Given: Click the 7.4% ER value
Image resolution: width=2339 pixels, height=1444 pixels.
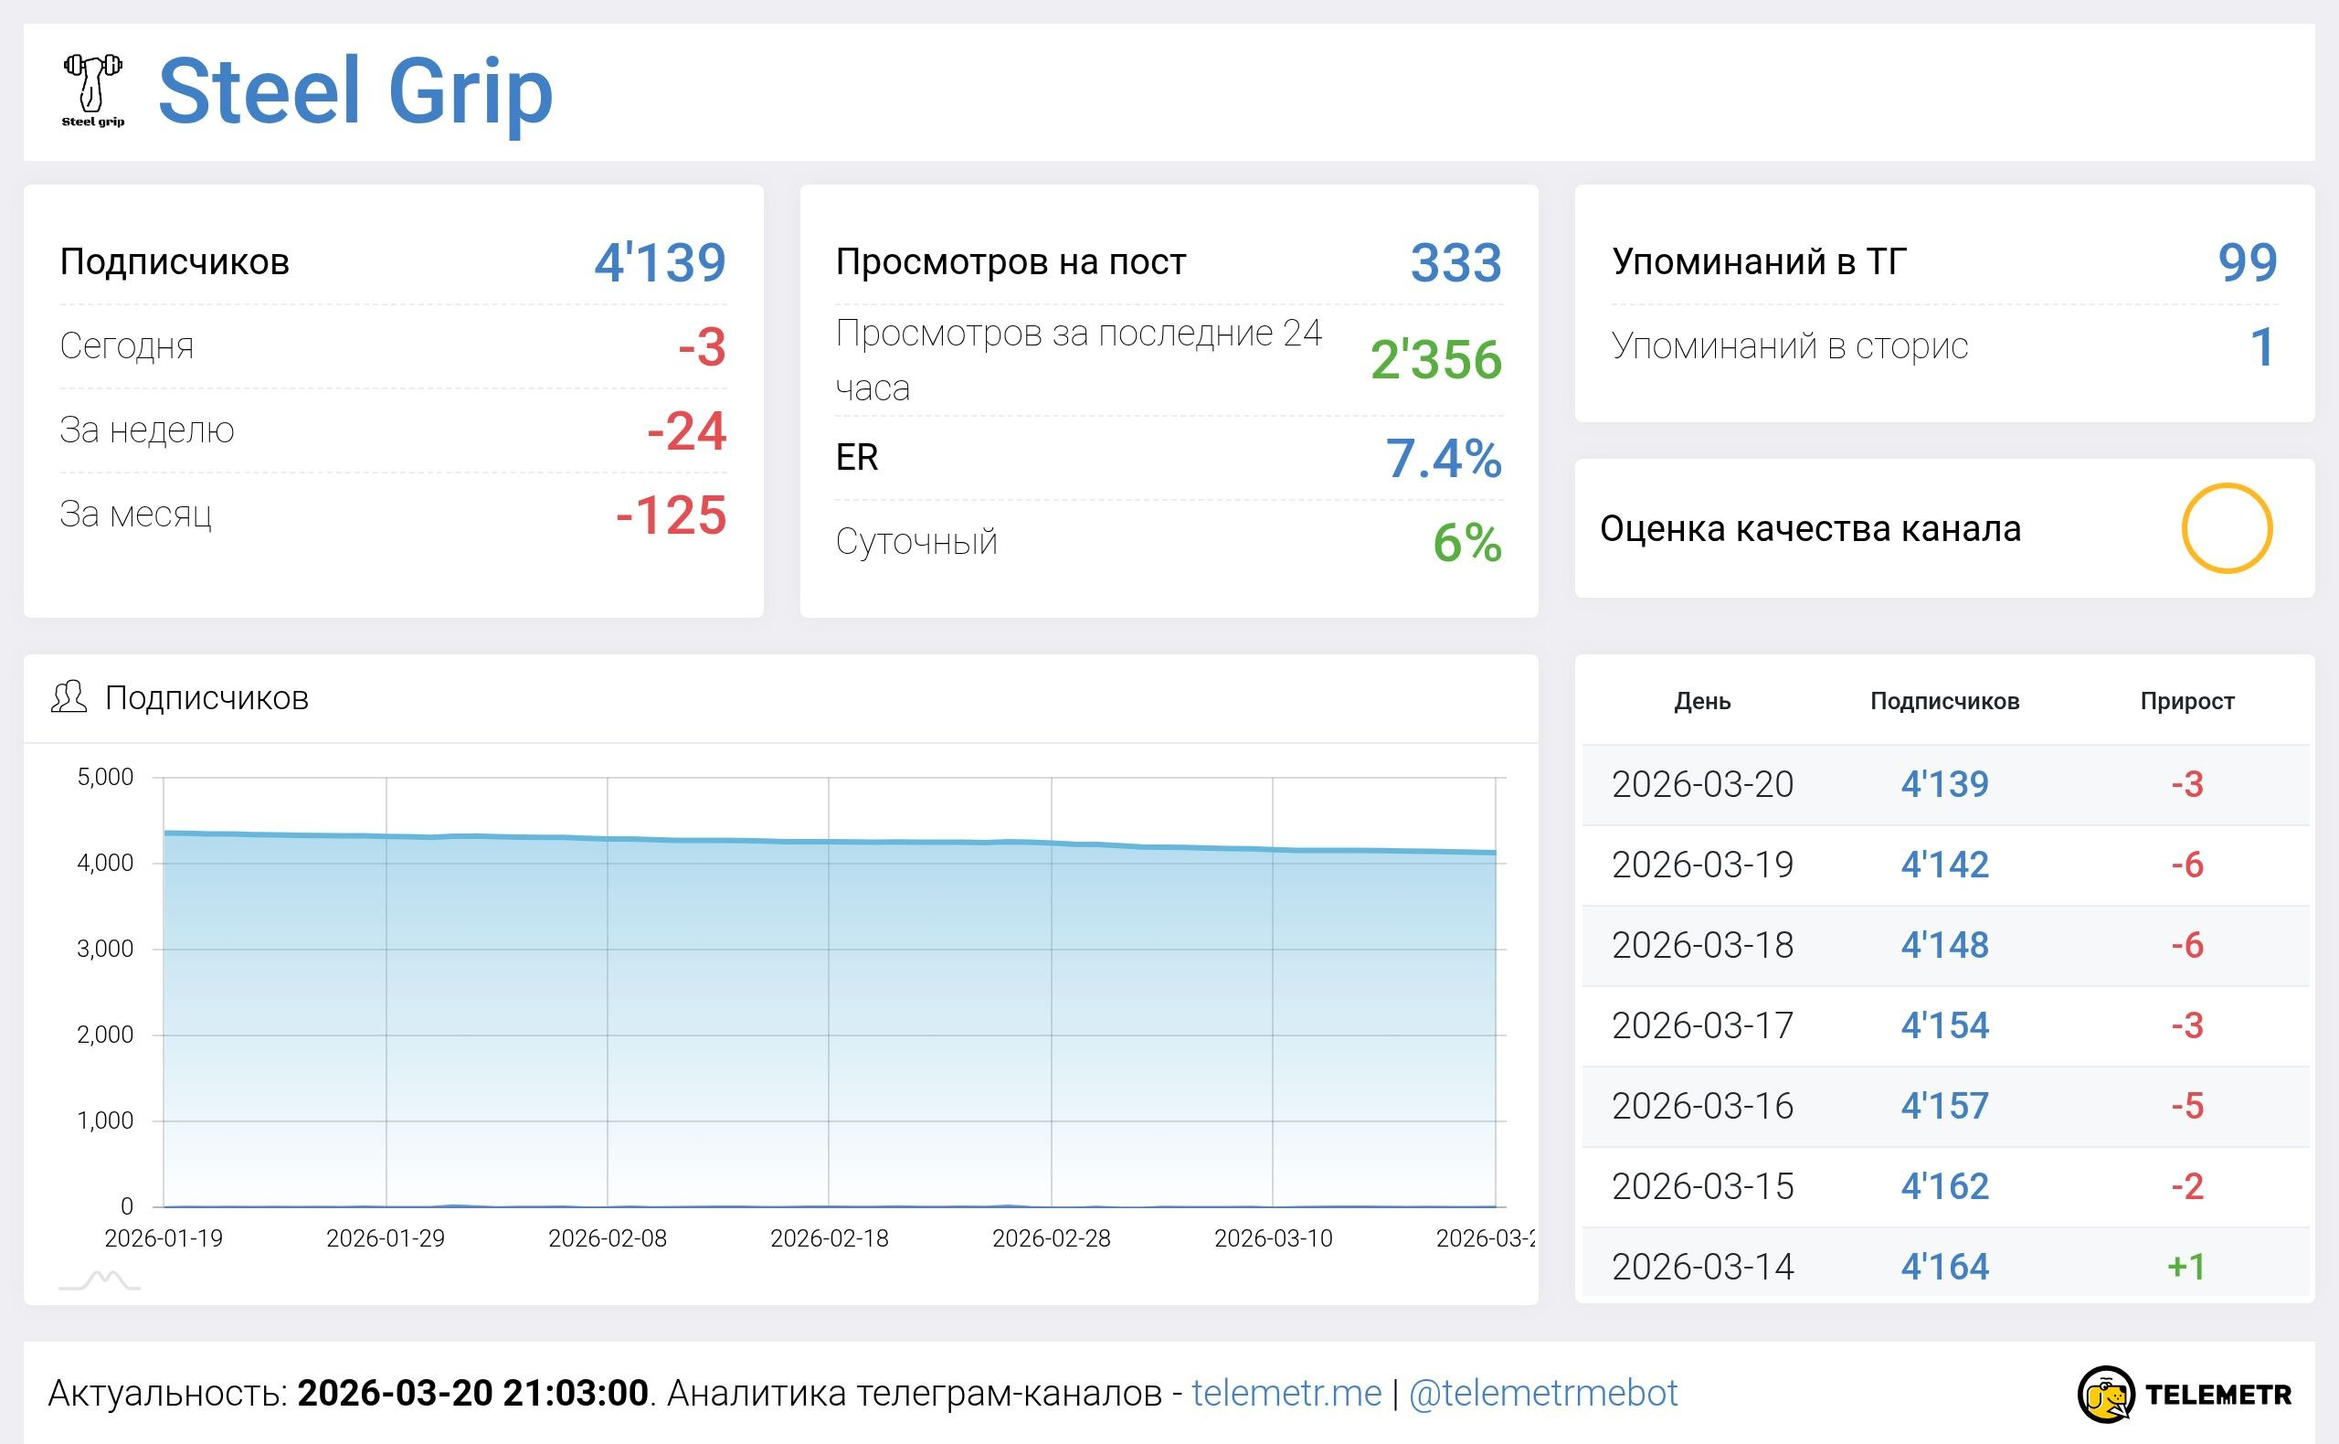Looking at the screenshot, I should coord(1443,459).
